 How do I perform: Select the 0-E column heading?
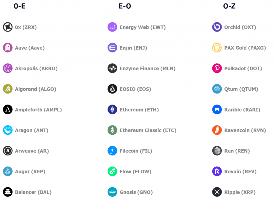(x=19, y=6)
